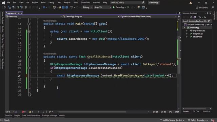Open the Data Tools Operations tab
Viewport: 217px width, 122px height.
coord(31,116)
